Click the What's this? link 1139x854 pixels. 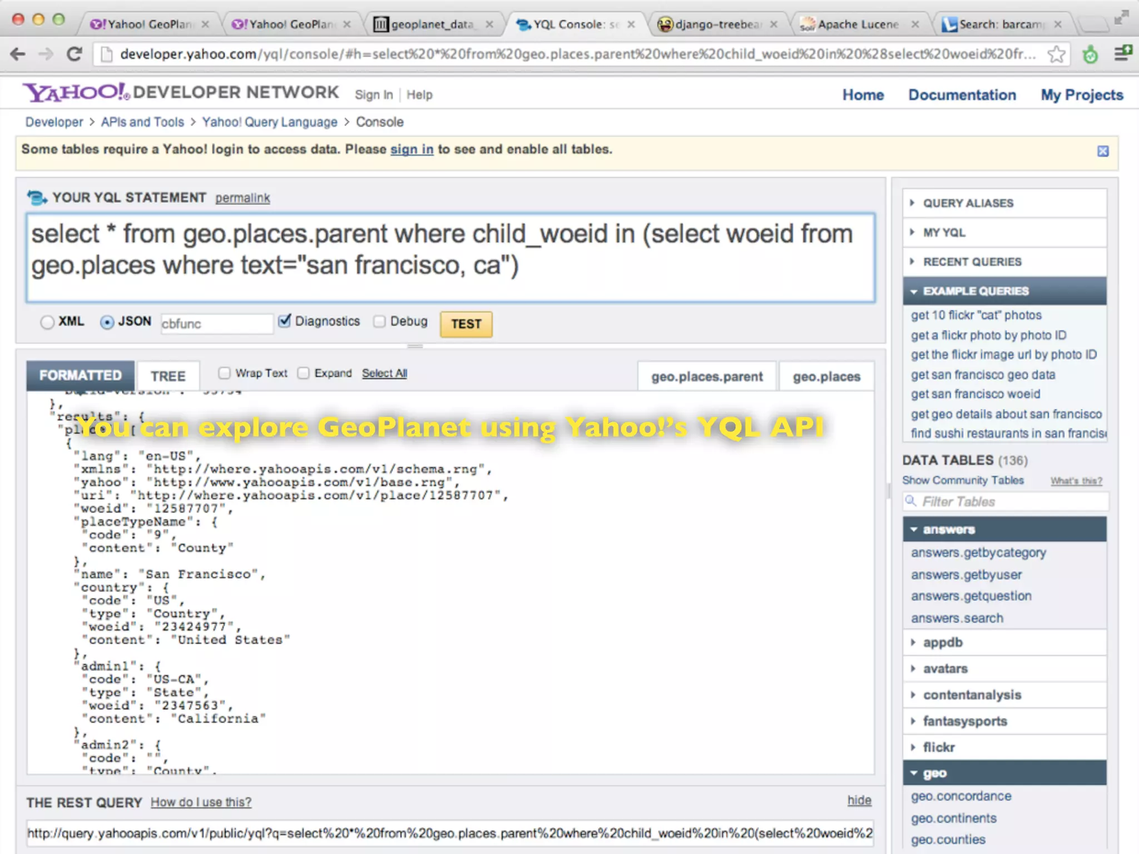(x=1076, y=481)
